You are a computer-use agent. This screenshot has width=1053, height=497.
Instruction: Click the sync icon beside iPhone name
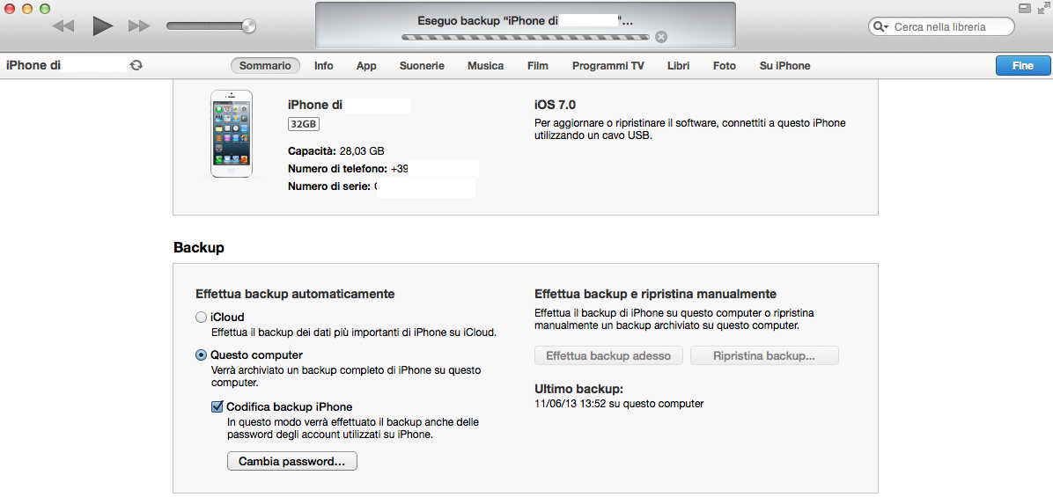pyautogui.click(x=136, y=65)
